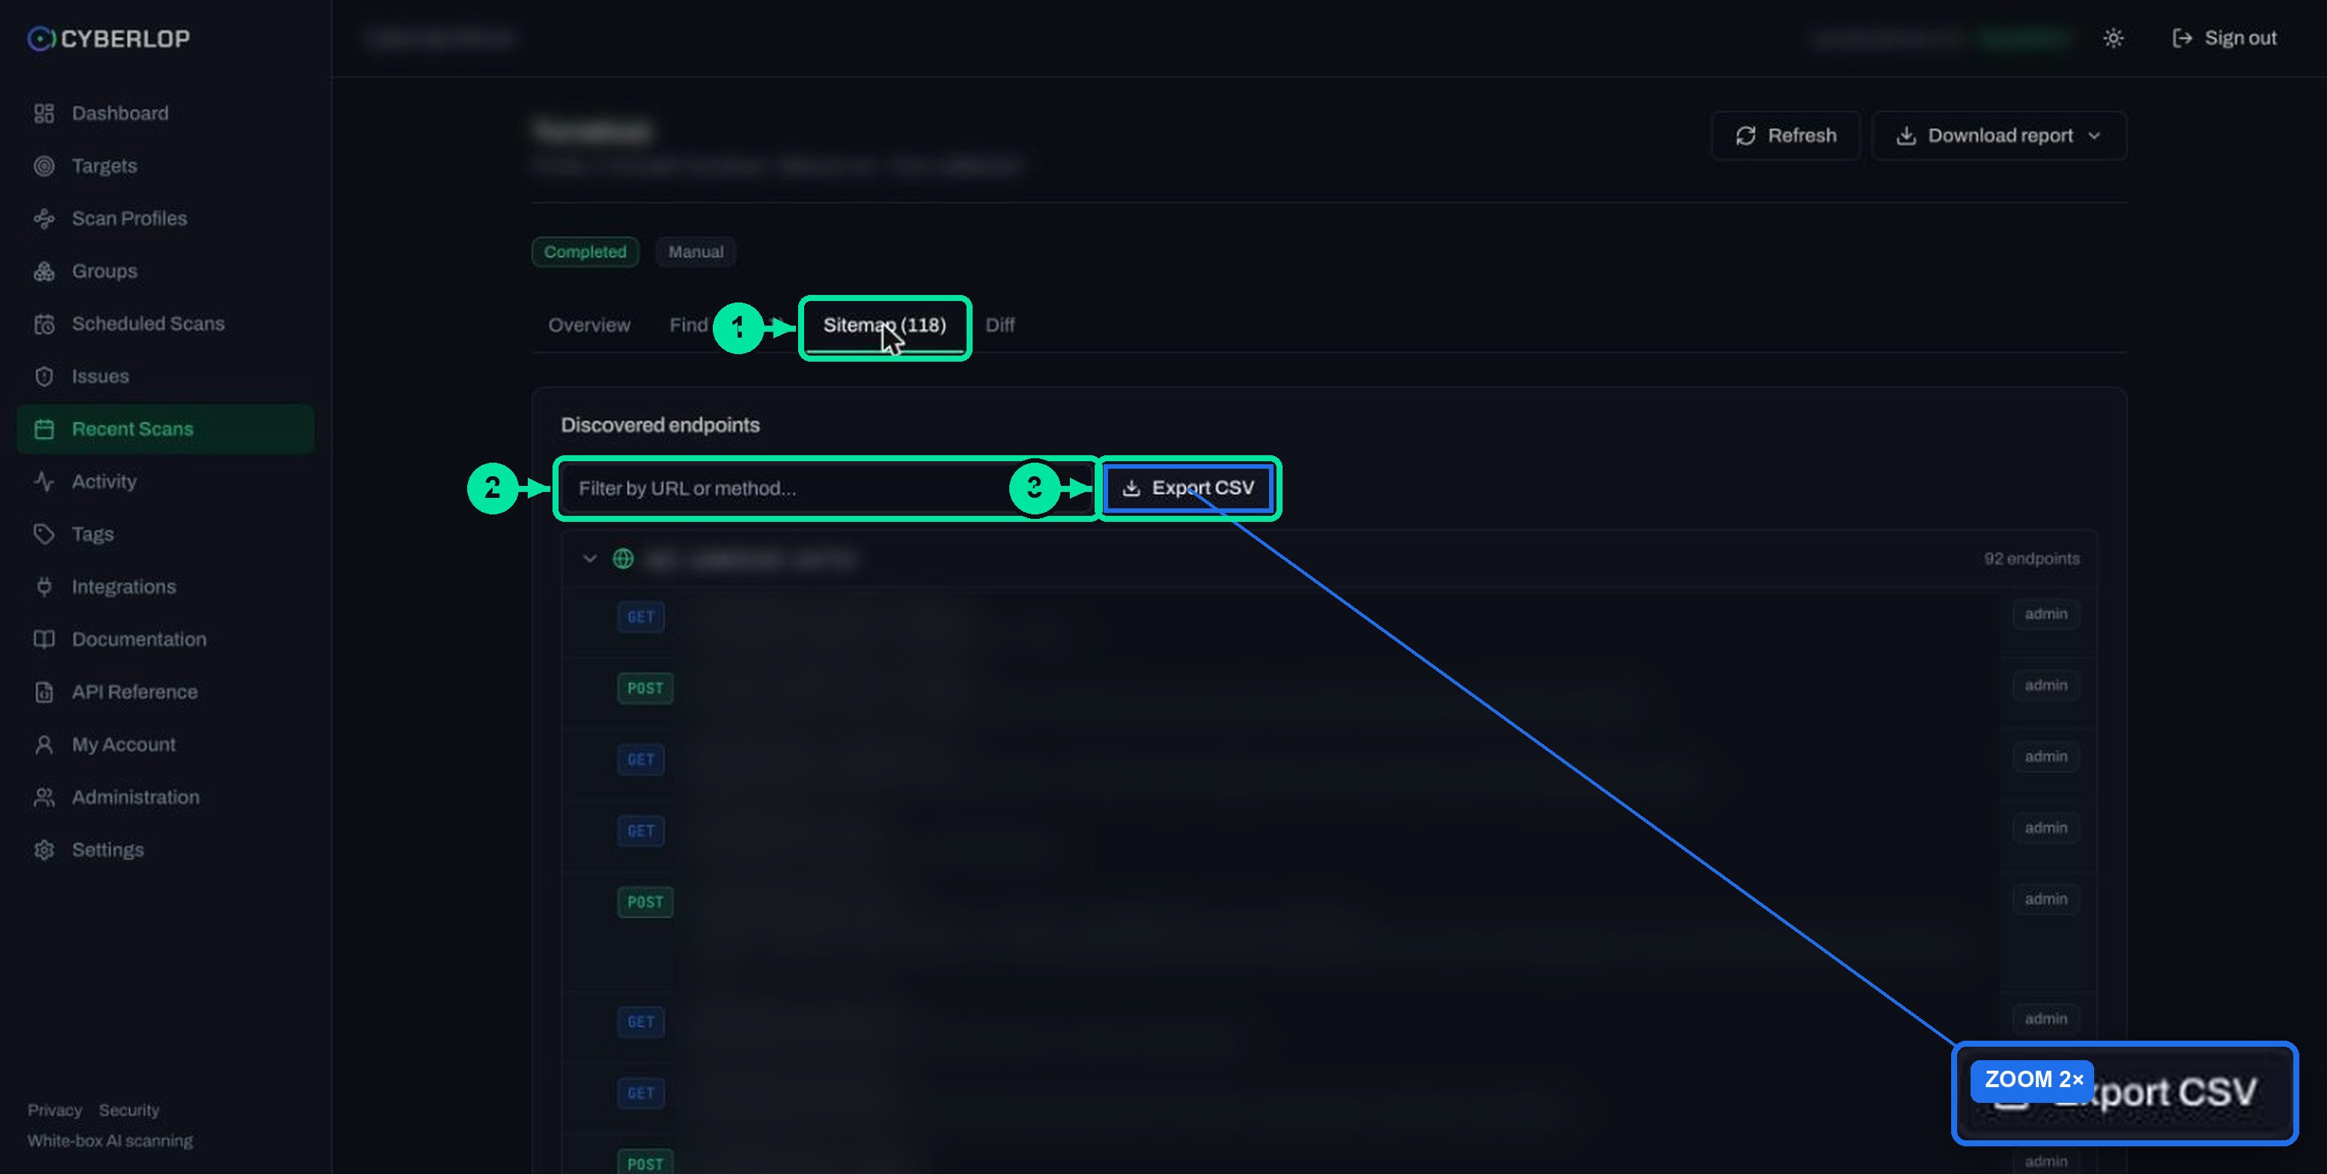Viewport: 2327px width, 1174px height.
Task: Open Scheduled Scans page
Action: 165,323
